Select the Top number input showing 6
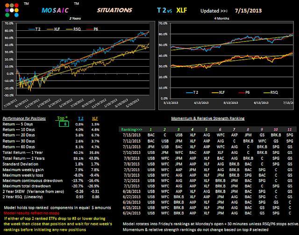This screenshot has width=299, height=235. tap(64, 124)
